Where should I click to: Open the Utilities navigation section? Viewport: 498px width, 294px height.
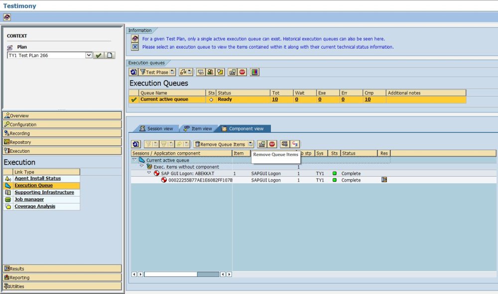(62, 287)
